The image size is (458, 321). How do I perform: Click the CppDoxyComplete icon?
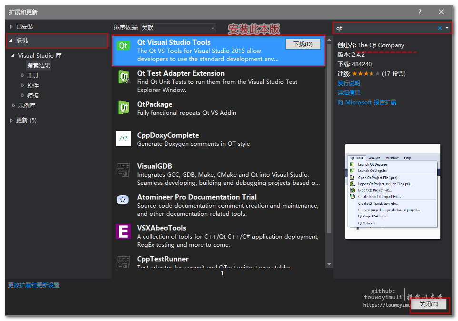point(123,139)
